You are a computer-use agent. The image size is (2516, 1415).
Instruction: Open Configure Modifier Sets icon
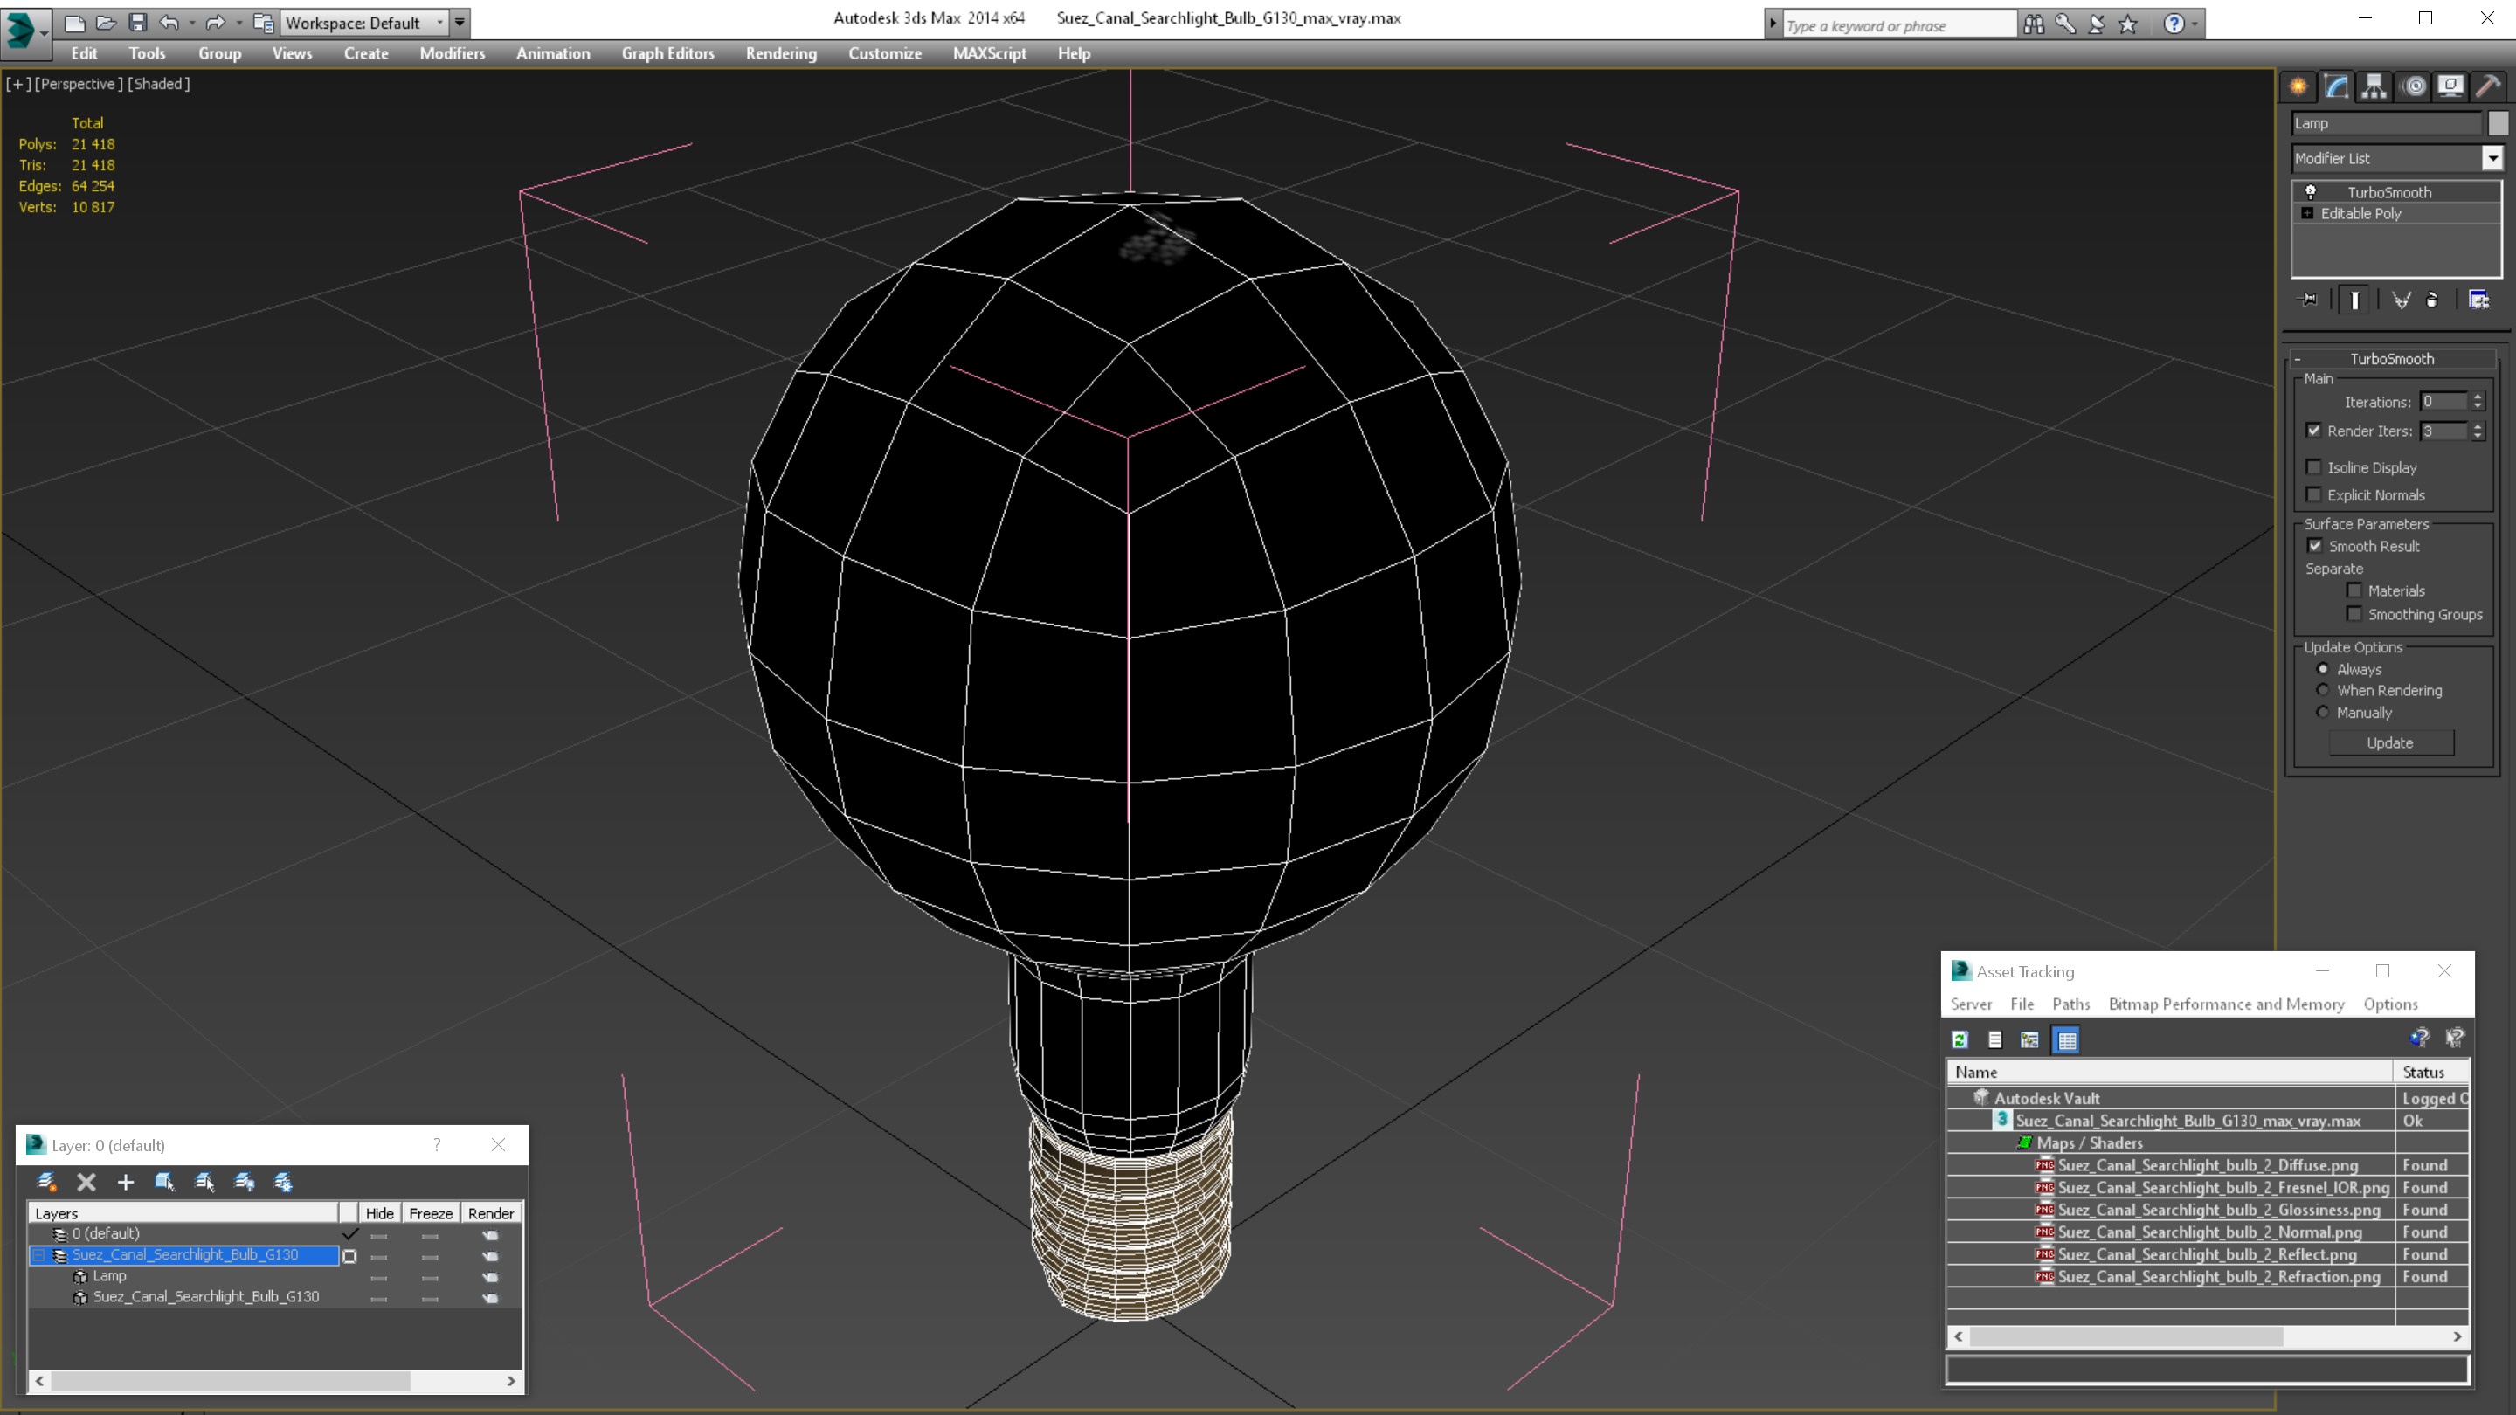click(x=2479, y=300)
